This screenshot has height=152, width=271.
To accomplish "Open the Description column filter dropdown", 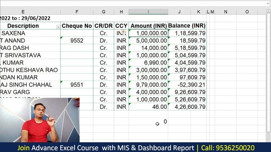I will pos(58,27).
